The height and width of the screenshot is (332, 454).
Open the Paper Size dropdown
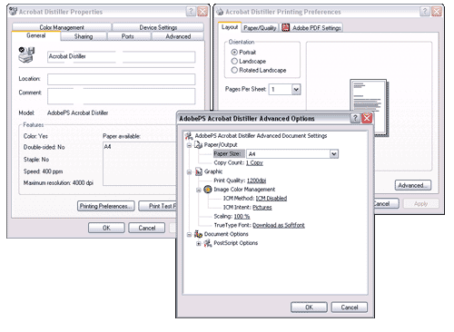pyautogui.click(x=333, y=154)
